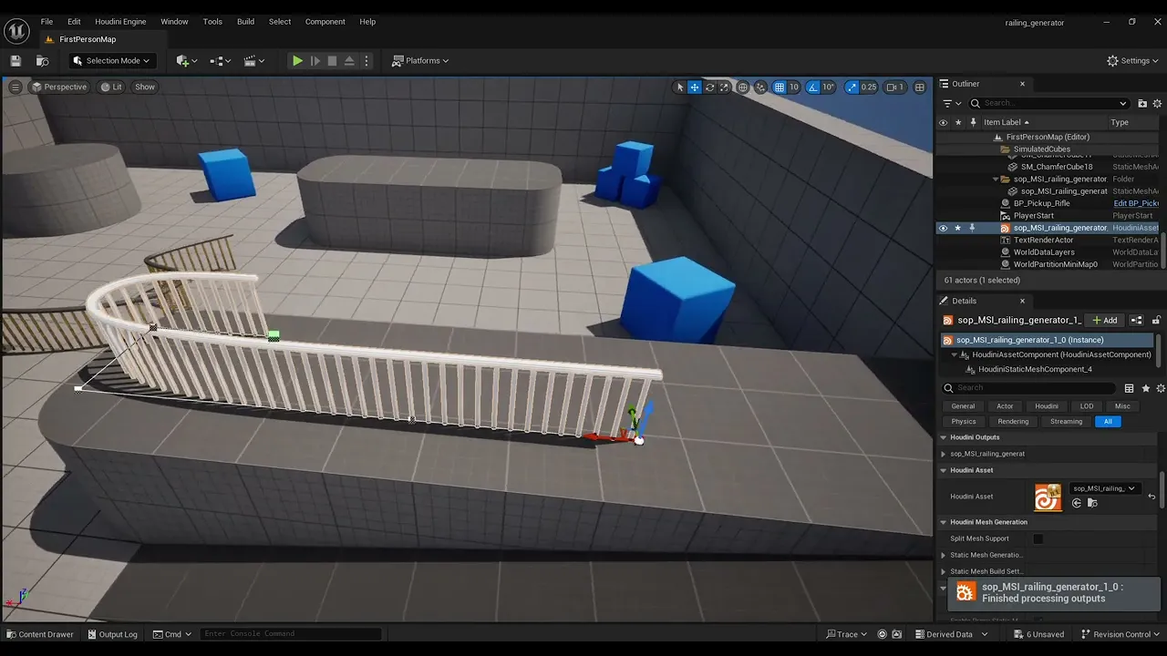Toggle surface snapping in the viewport toolbar
This screenshot has height=656, width=1167.
pyautogui.click(x=761, y=87)
